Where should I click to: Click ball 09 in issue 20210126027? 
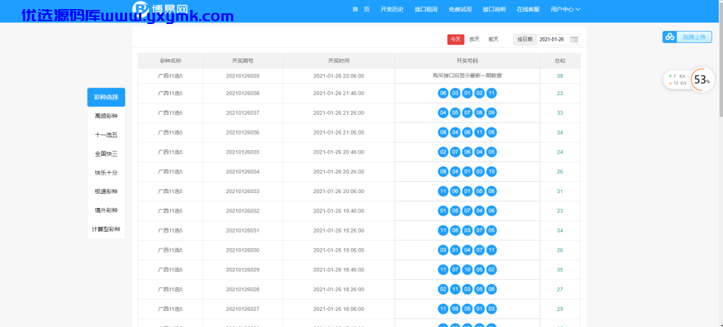coord(455,309)
